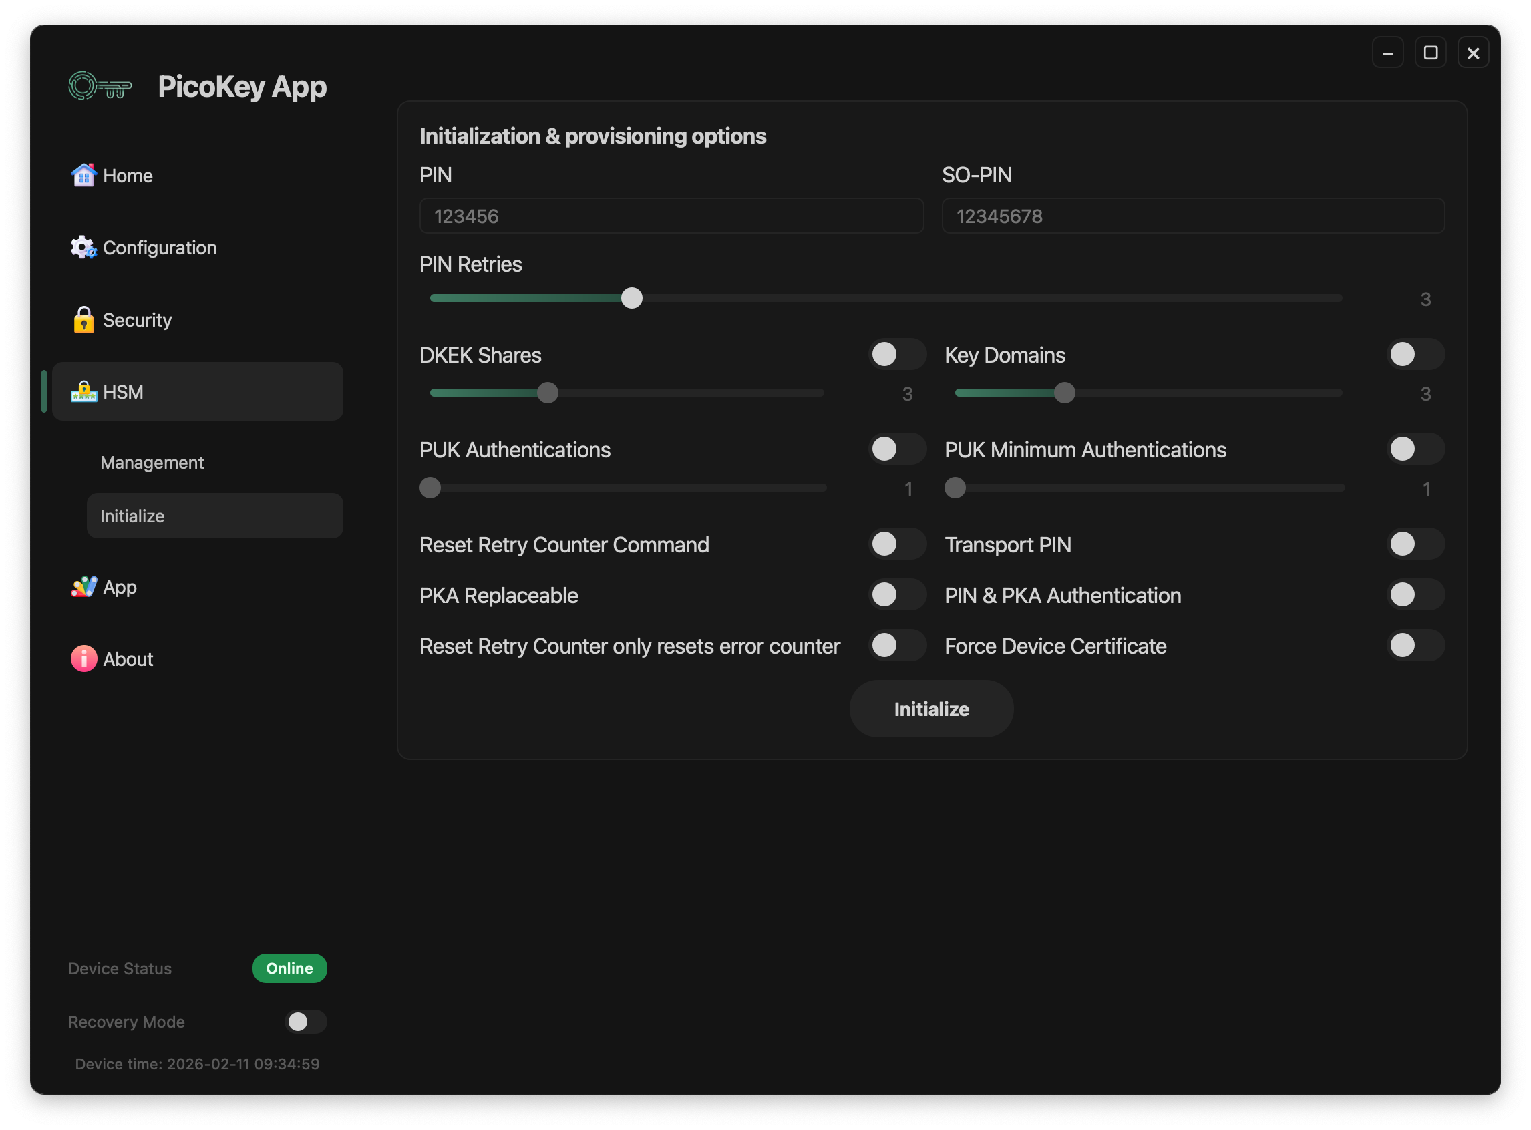The width and height of the screenshot is (1531, 1130).
Task: Click the PIN Retries slider handle
Action: (x=631, y=299)
